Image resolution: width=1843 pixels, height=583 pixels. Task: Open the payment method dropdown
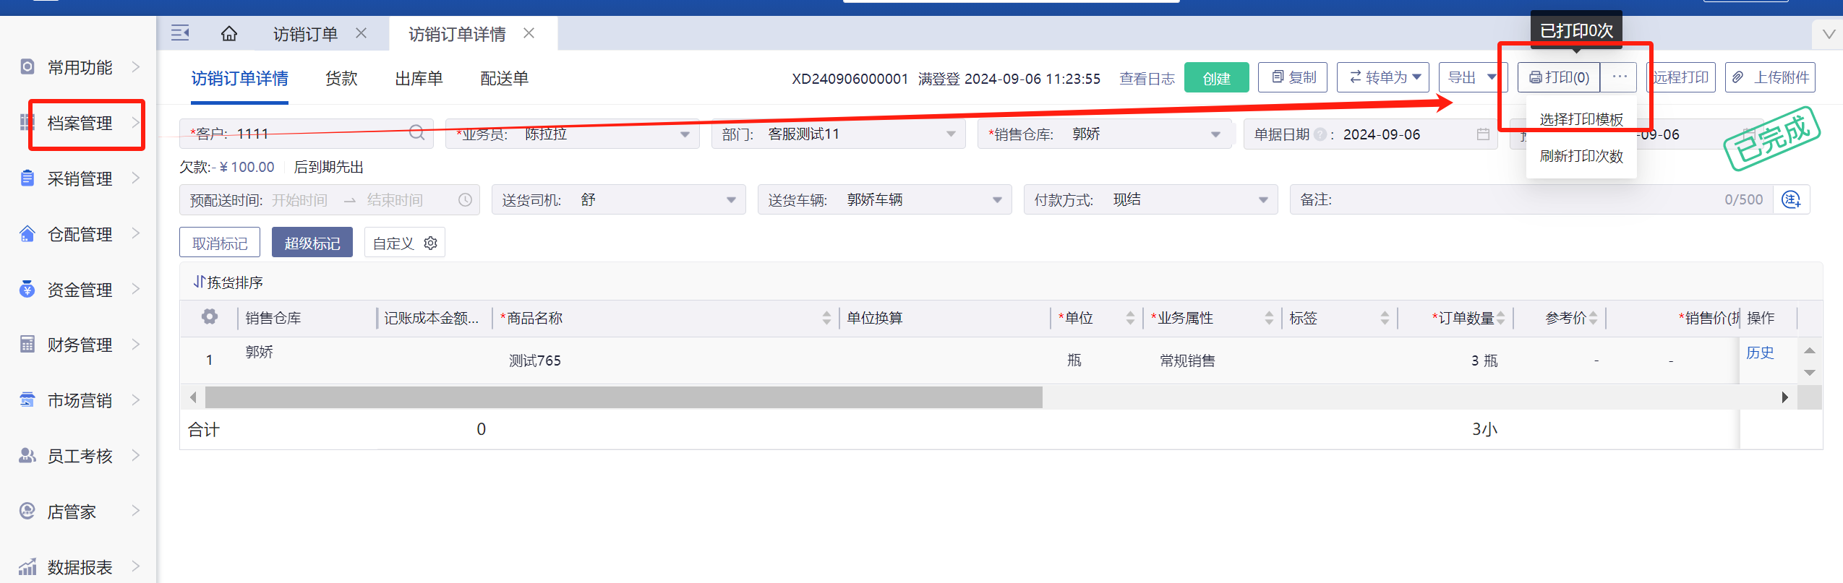(1262, 200)
